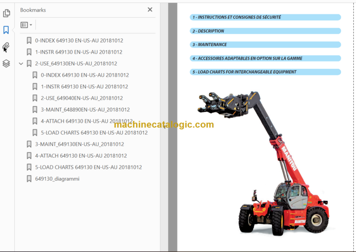Open the 649130_diagrammi bookmark
This screenshot has height=252, width=356.
point(57,179)
